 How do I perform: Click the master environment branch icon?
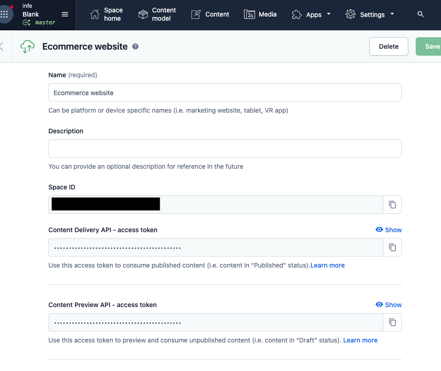(26, 23)
